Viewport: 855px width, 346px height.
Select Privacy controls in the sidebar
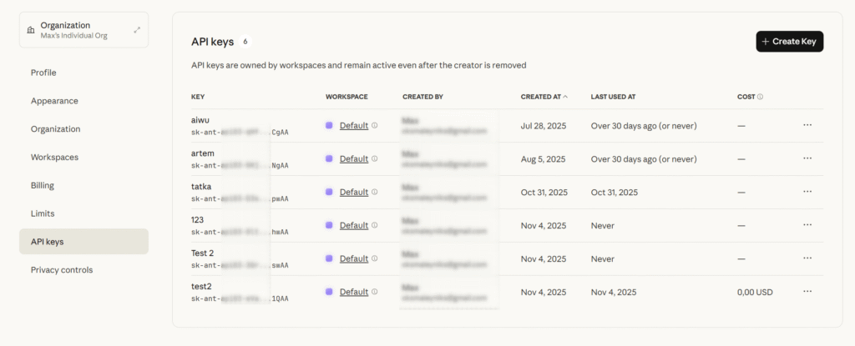[x=62, y=269]
